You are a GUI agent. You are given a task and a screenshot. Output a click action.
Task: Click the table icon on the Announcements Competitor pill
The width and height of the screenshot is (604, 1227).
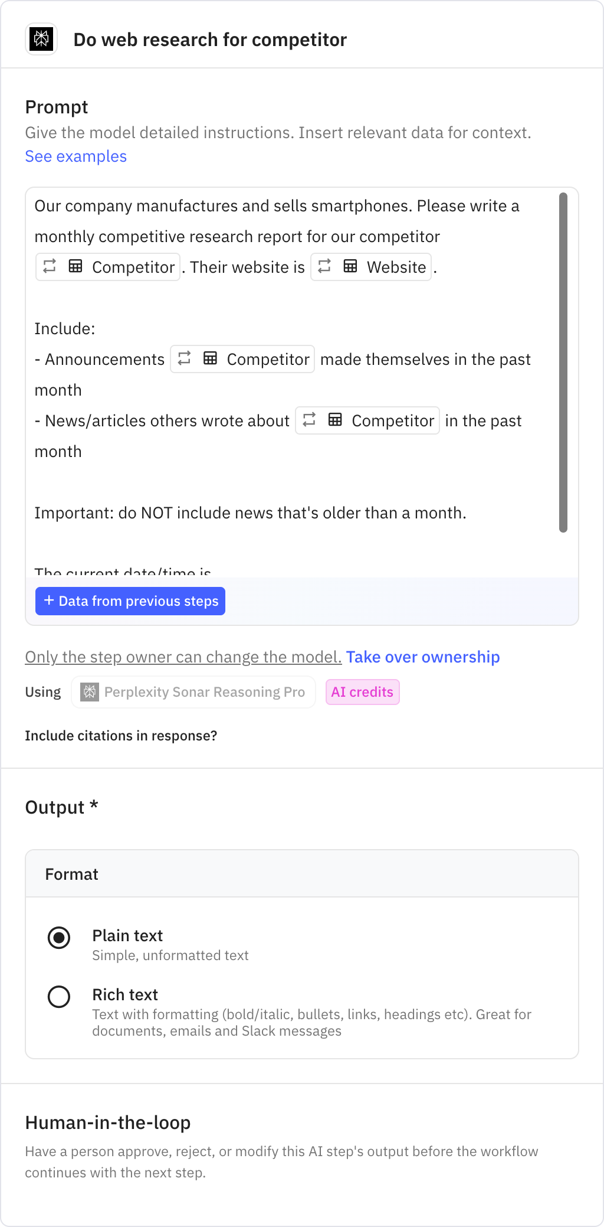point(210,359)
